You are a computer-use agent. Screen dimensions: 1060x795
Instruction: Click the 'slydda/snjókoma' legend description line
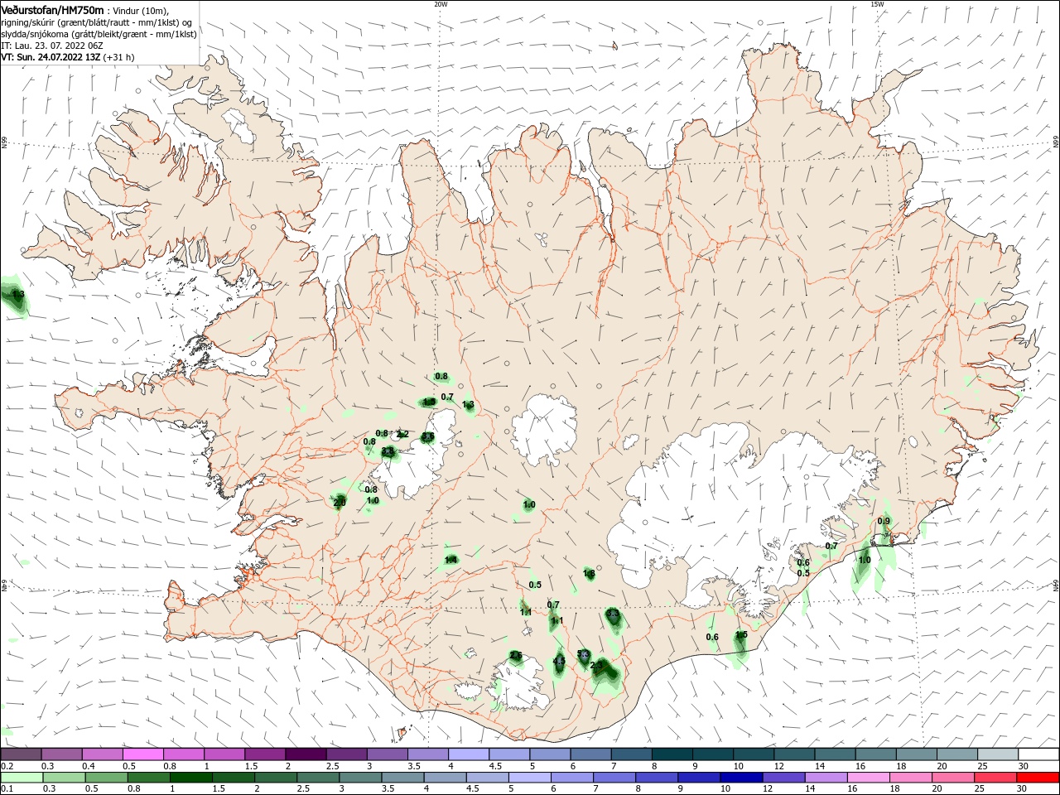click(99, 34)
